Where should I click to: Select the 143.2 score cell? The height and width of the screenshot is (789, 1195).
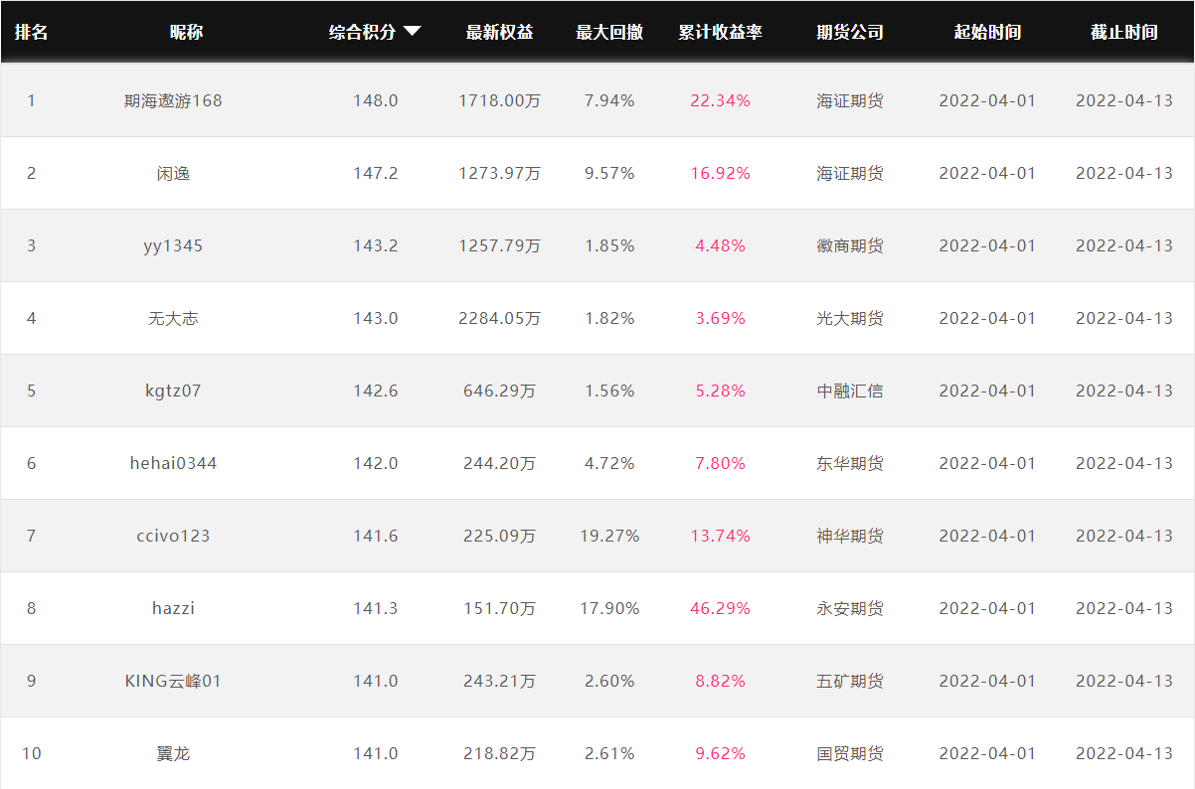(x=376, y=245)
